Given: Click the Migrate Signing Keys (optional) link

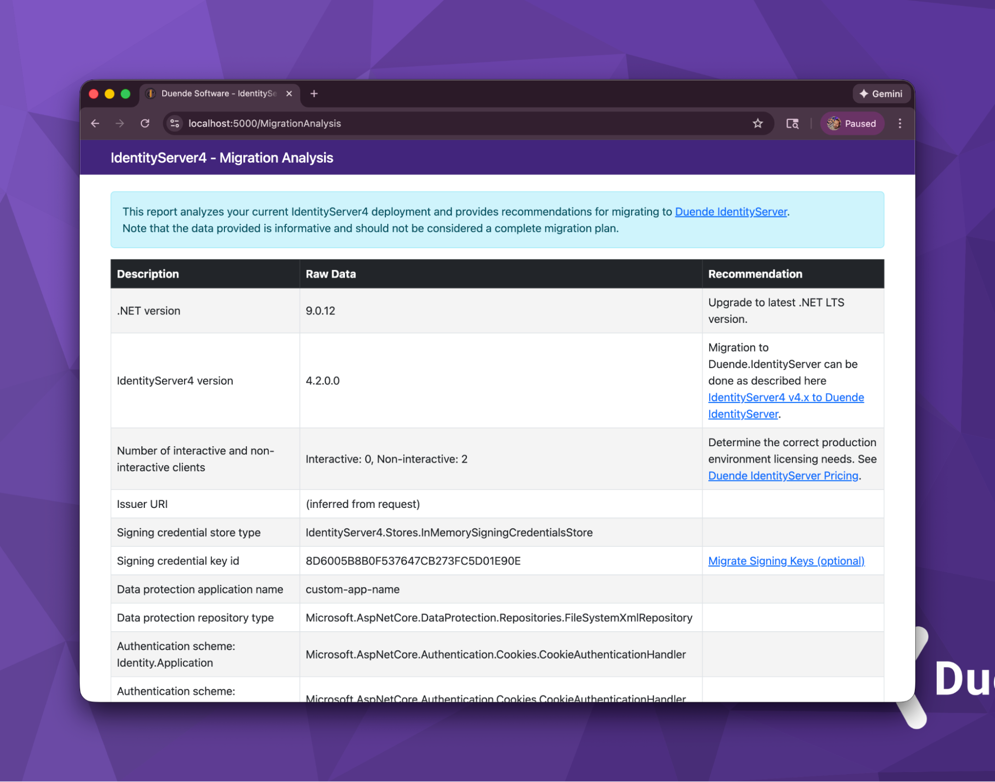Looking at the screenshot, I should click(786, 561).
